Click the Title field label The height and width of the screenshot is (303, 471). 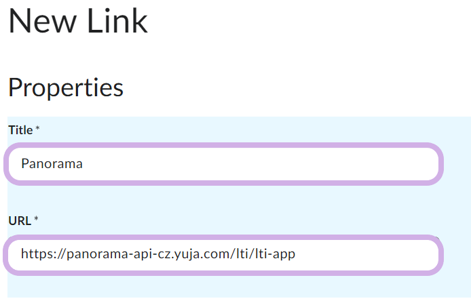tap(20, 129)
